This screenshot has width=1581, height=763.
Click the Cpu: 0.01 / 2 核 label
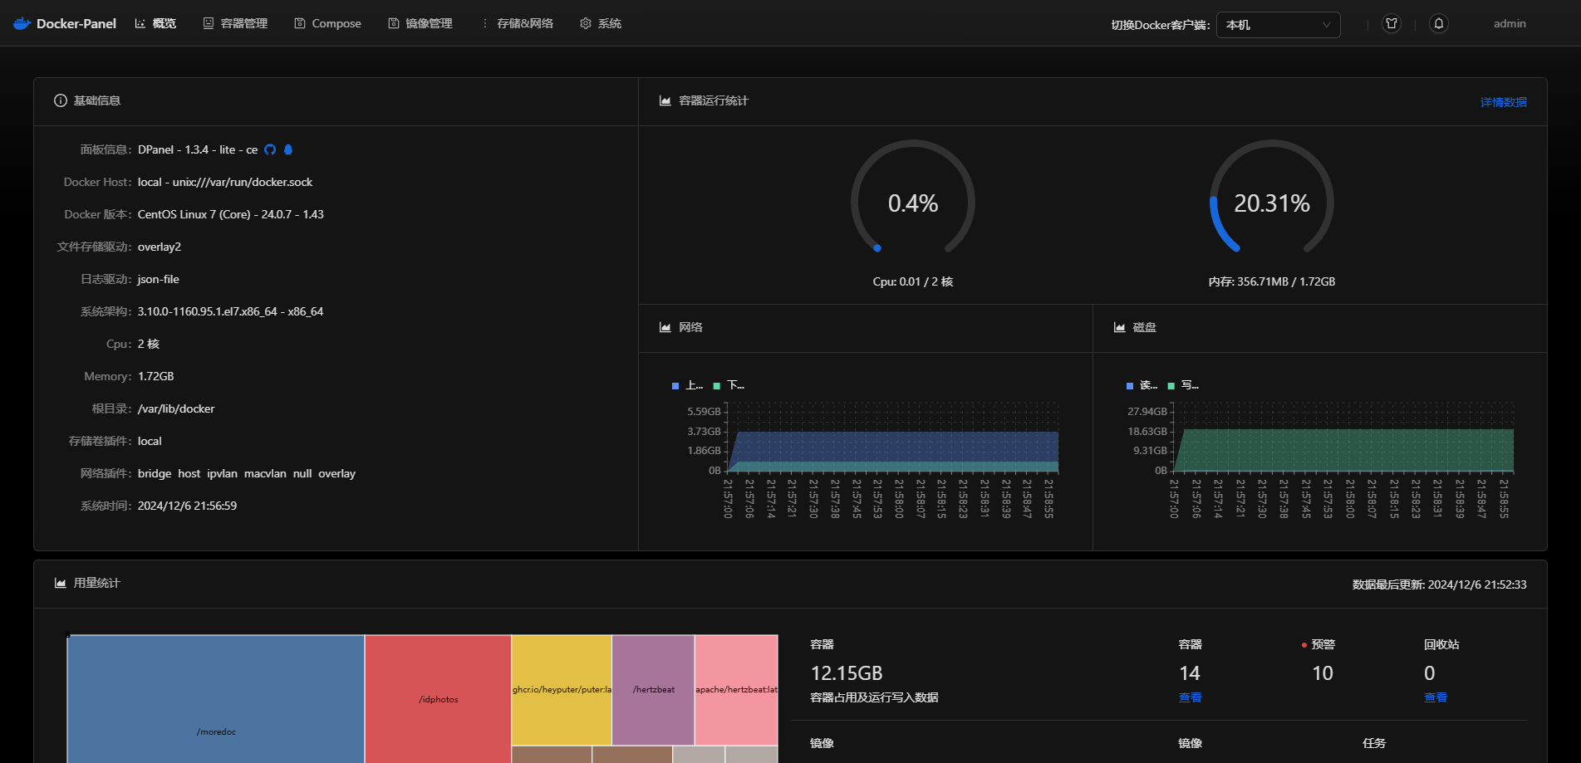click(913, 281)
